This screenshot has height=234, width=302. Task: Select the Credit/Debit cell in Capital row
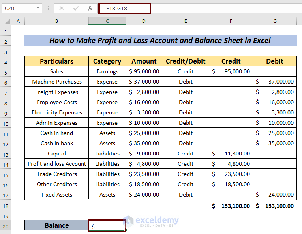coord(186,154)
